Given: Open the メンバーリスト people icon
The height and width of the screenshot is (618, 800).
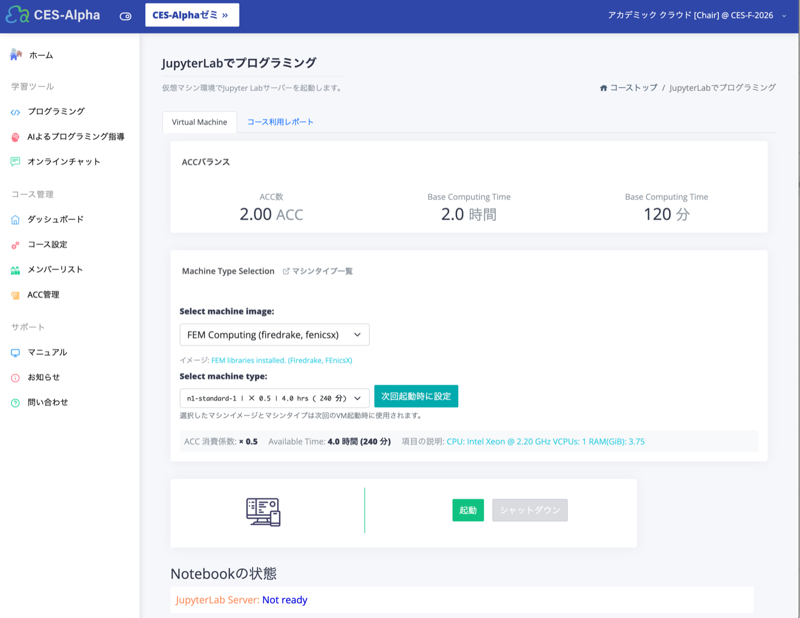Looking at the screenshot, I should [x=15, y=270].
